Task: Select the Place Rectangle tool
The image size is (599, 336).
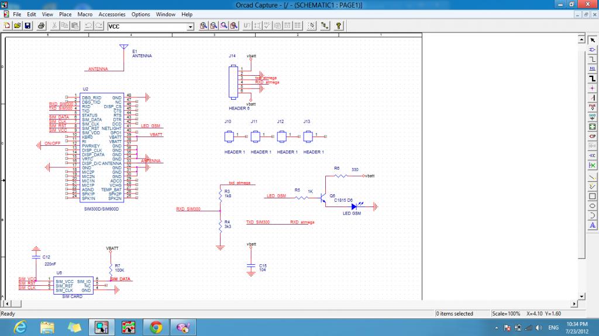Action: click(592, 196)
